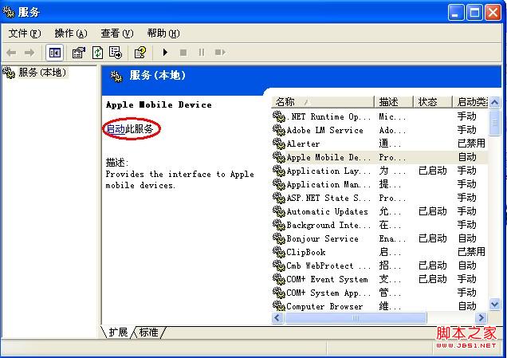This screenshot has width=507, height=358.
Task: Select the Alerter service row
Action: pos(379,144)
